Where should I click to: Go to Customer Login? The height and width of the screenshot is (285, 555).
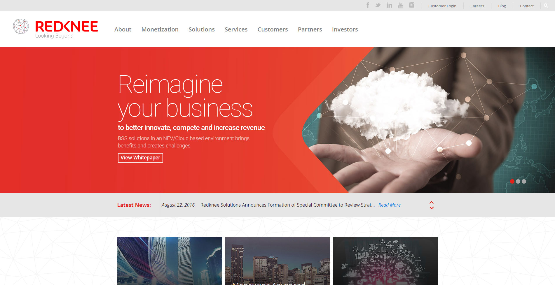(x=442, y=6)
